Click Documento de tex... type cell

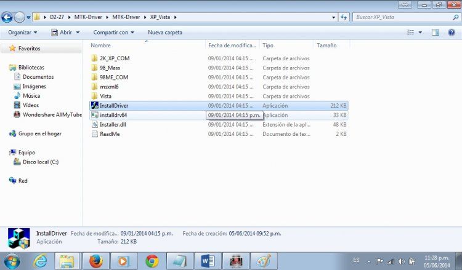click(286, 134)
